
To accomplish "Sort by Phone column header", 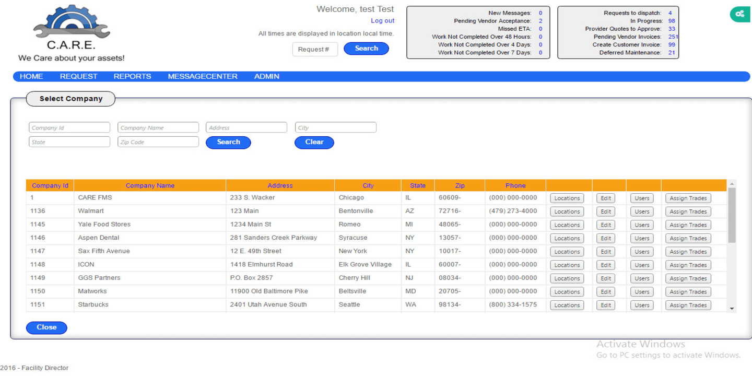I will pyautogui.click(x=515, y=185).
